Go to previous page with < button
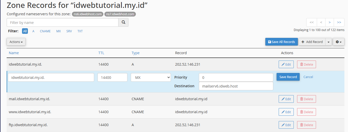 point(321,22)
